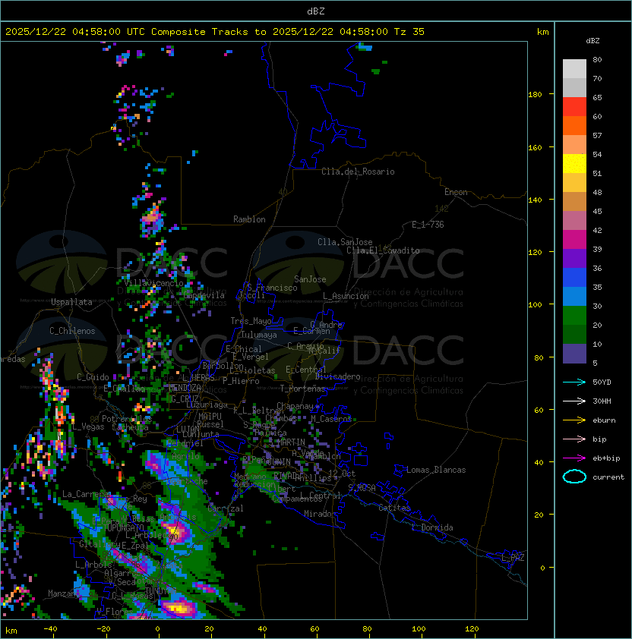The image size is (632, 639).
Task: Click the cyan 50YD arrow icon
Action: pos(574,382)
